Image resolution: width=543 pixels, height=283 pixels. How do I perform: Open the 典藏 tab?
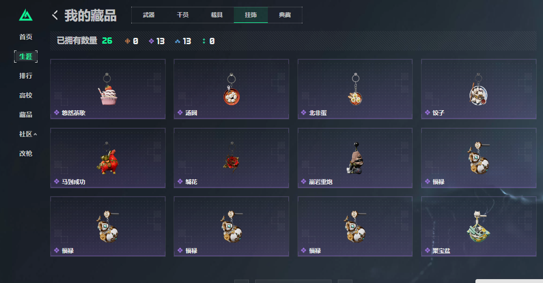click(x=285, y=15)
